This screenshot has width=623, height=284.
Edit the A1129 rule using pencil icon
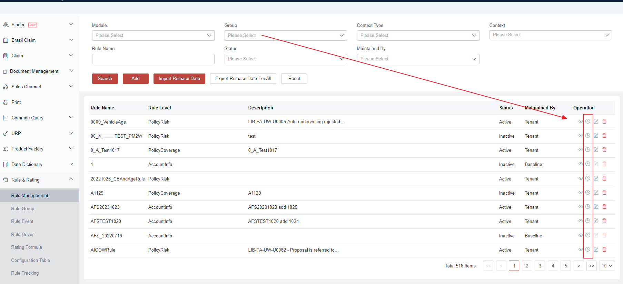(596, 193)
